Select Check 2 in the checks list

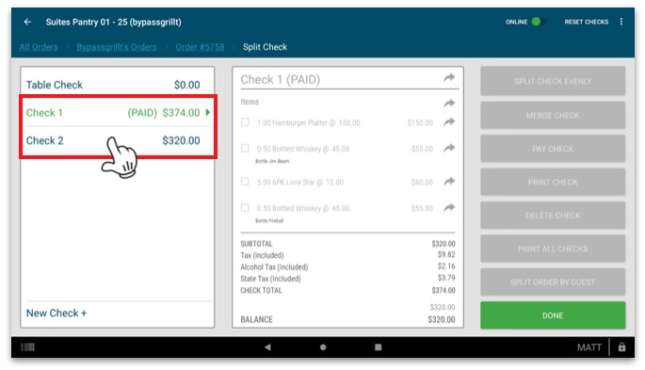pyautogui.click(x=118, y=140)
